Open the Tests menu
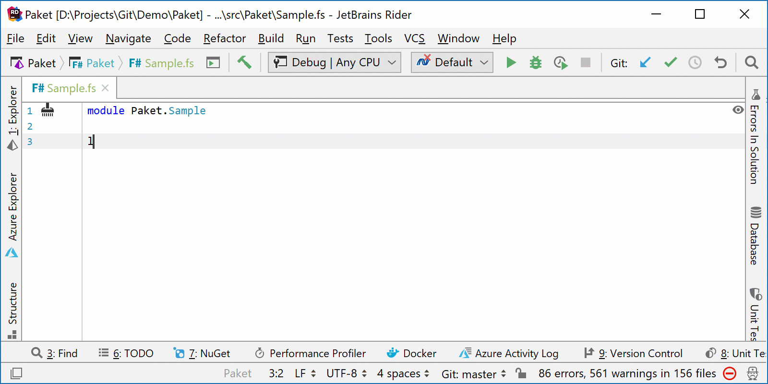The image size is (768, 384). (340, 38)
